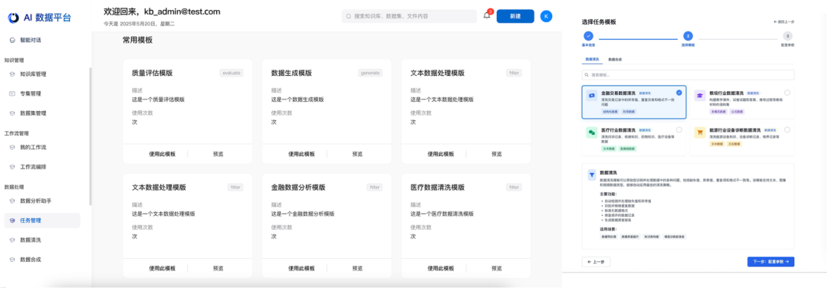Click 使用此模板 on 质量评估模版 card

162,154
